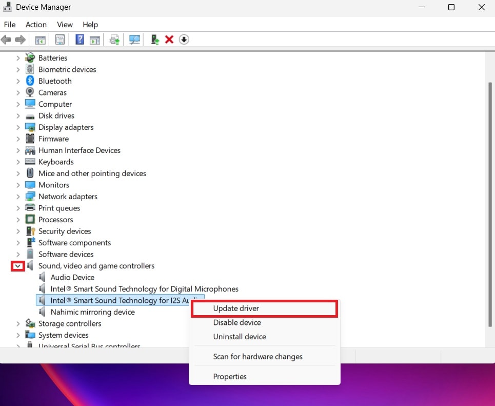Click the Firmware chip icon

(x=30, y=139)
